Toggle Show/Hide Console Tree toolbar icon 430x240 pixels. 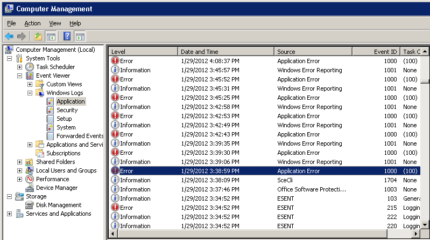pos(51,37)
